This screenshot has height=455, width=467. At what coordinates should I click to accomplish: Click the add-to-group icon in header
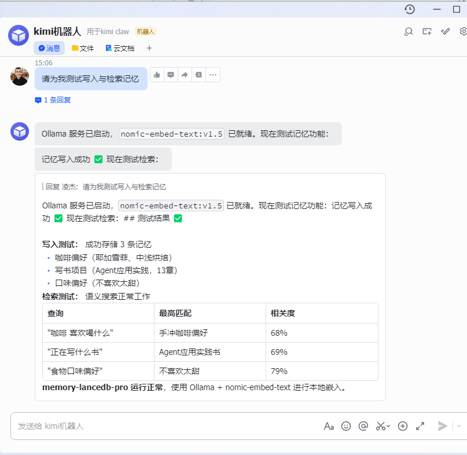click(x=427, y=31)
